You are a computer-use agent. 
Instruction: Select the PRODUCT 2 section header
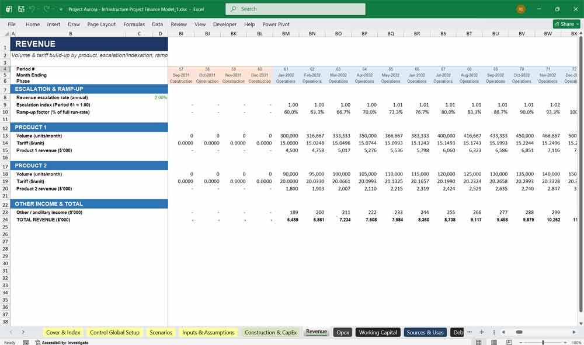(89, 166)
